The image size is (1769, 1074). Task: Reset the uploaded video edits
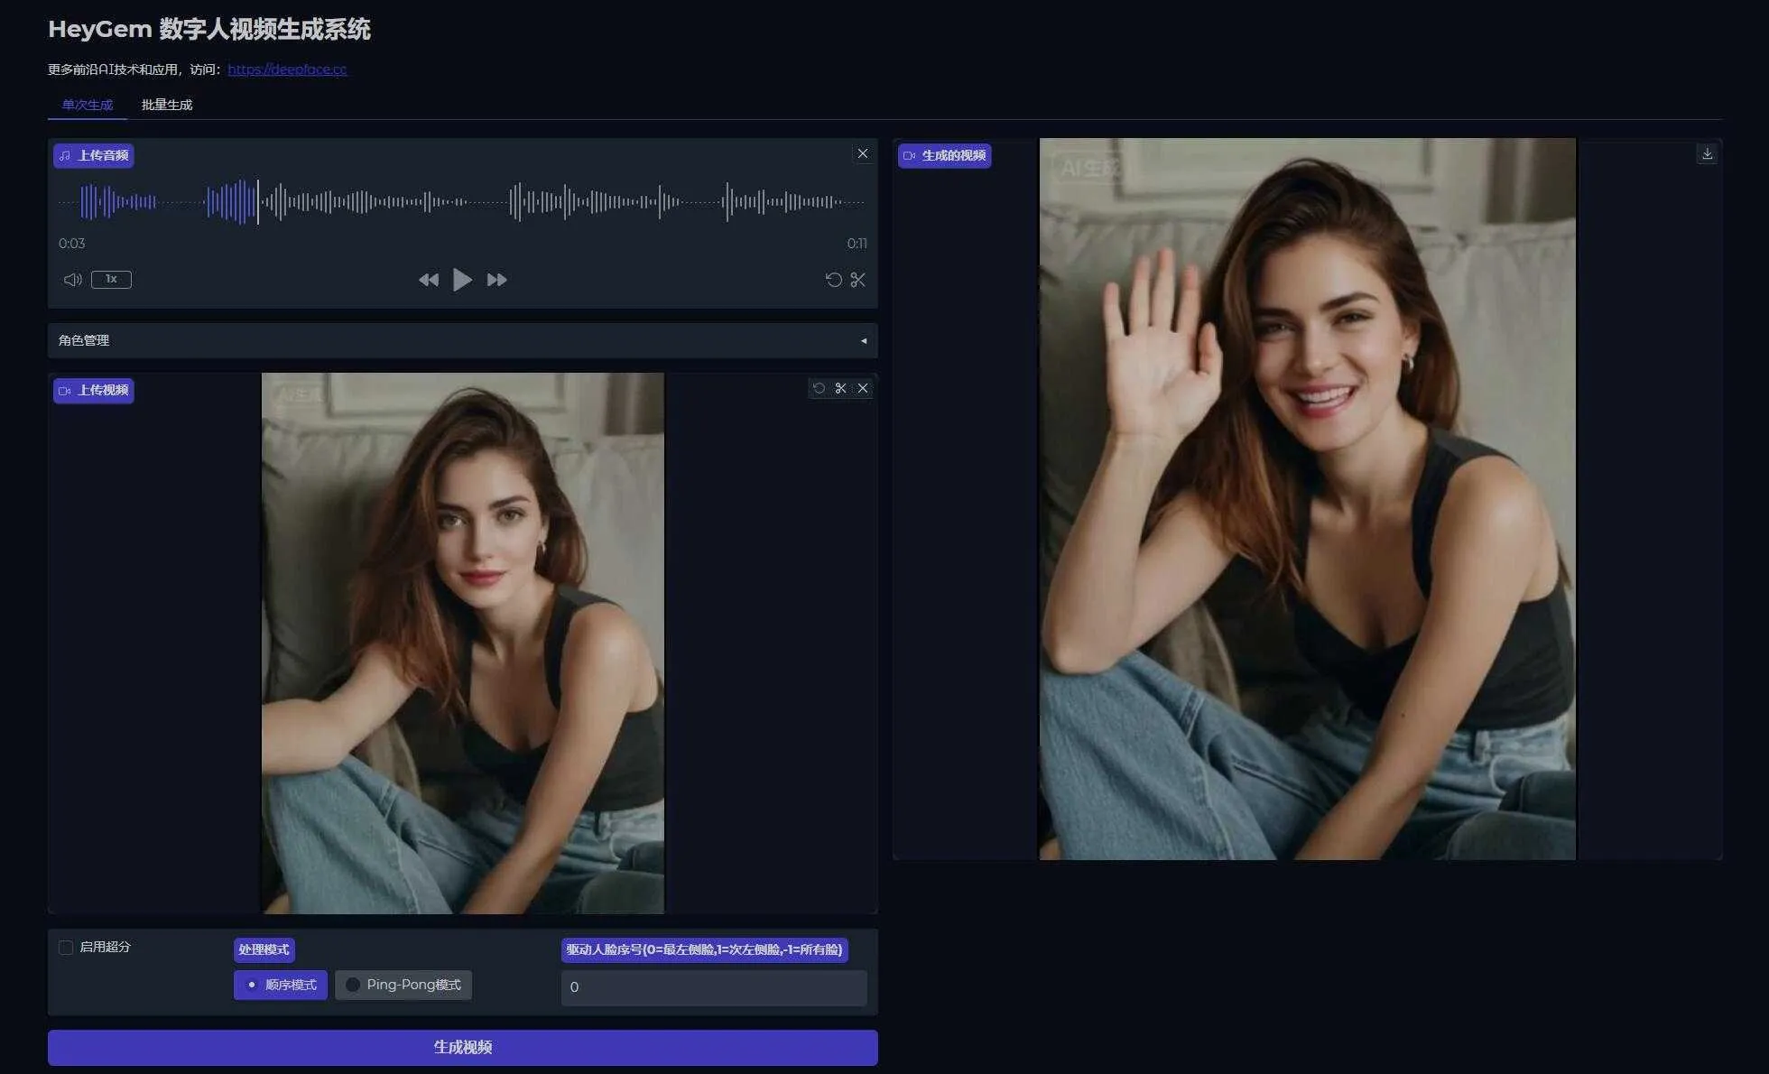(819, 388)
